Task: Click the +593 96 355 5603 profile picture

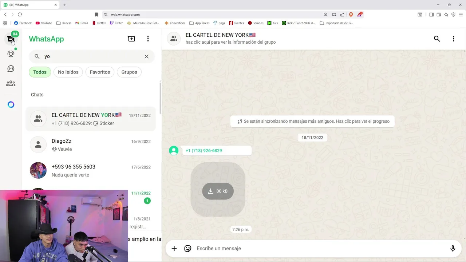Action: [x=38, y=170]
